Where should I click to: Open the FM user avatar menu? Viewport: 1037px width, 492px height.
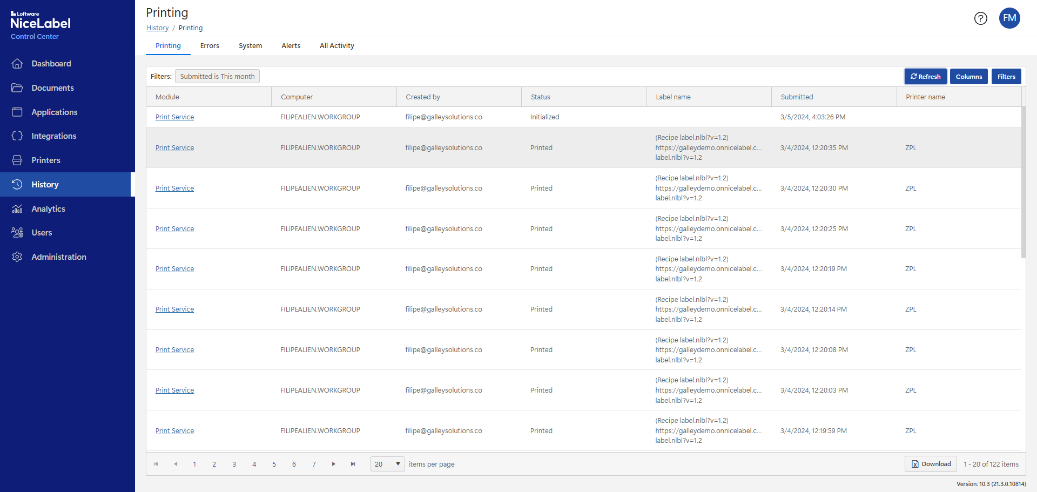pos(1009,18)
